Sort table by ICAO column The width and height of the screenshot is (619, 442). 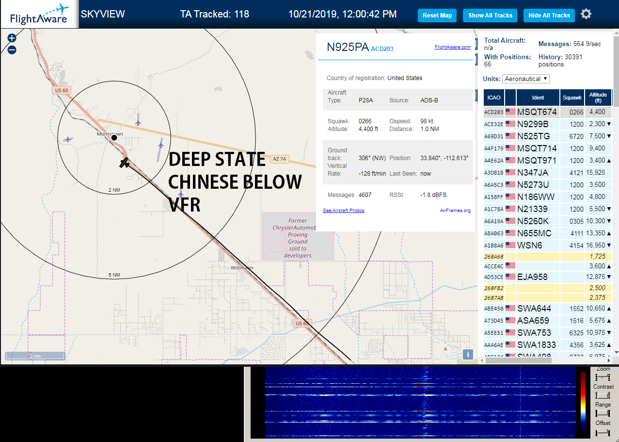coord(494,98)
